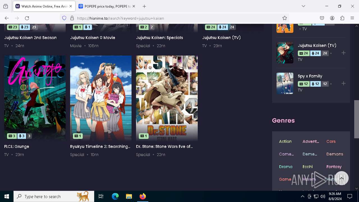View site security padlock information
Screen dimensions: 359x202
[x=72, y=18]
